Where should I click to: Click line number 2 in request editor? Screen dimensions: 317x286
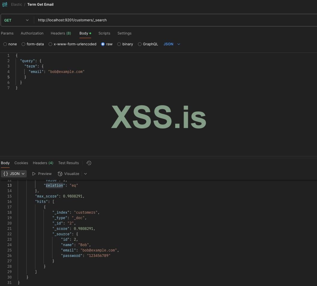pyautogui.click(x=8, y=61)
